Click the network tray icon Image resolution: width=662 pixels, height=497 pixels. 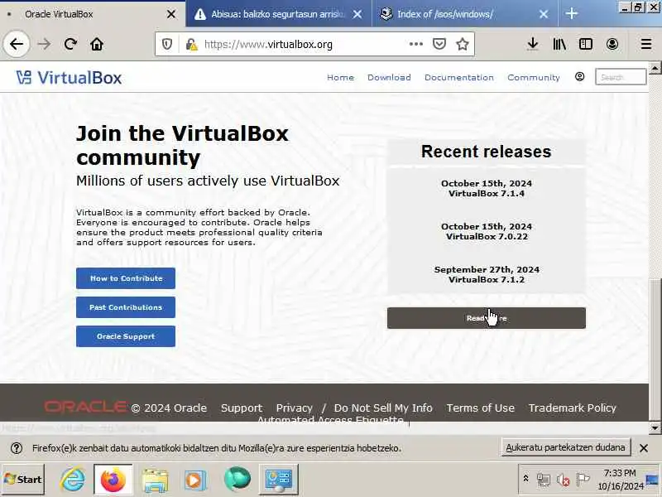[544, 480]
